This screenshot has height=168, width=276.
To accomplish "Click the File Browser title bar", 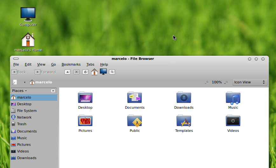I will (133, 59).
